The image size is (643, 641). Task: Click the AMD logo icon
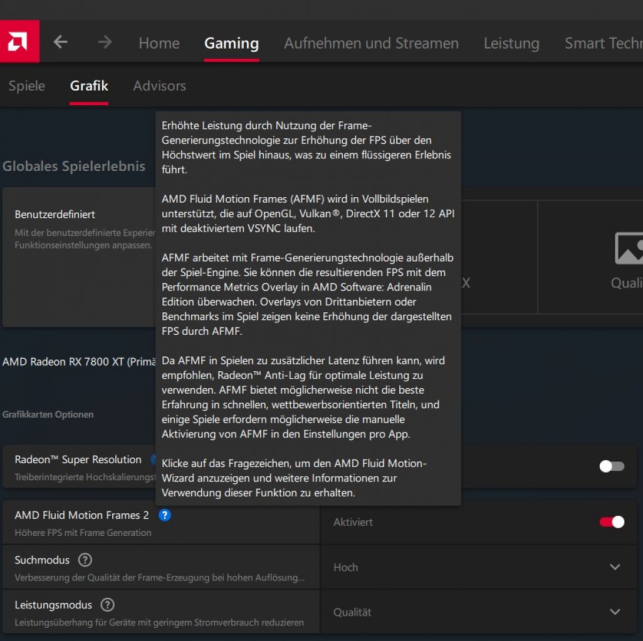[x=19, y=41]
